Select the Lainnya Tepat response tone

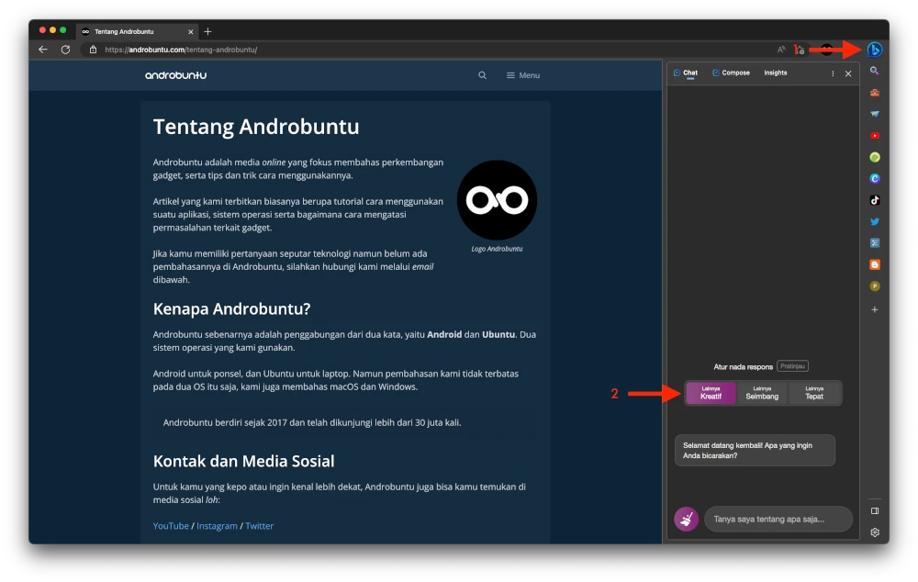click(814, 393)
